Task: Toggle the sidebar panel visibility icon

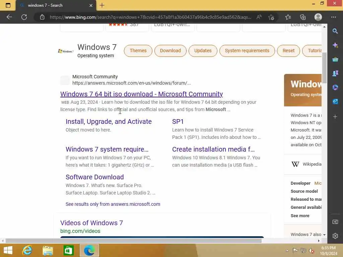Action: click(335, 222)
